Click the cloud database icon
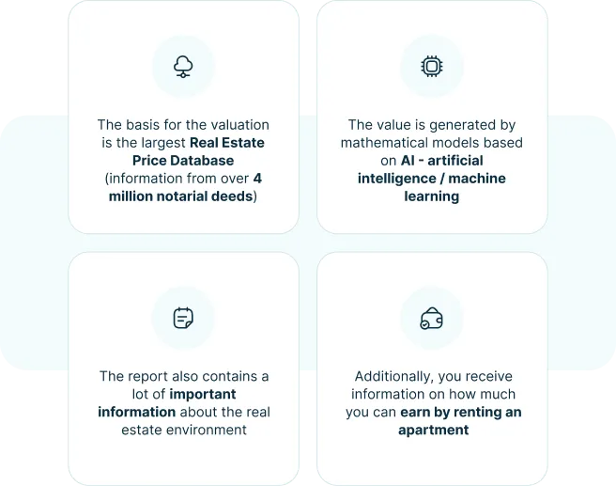 [183, 66]
